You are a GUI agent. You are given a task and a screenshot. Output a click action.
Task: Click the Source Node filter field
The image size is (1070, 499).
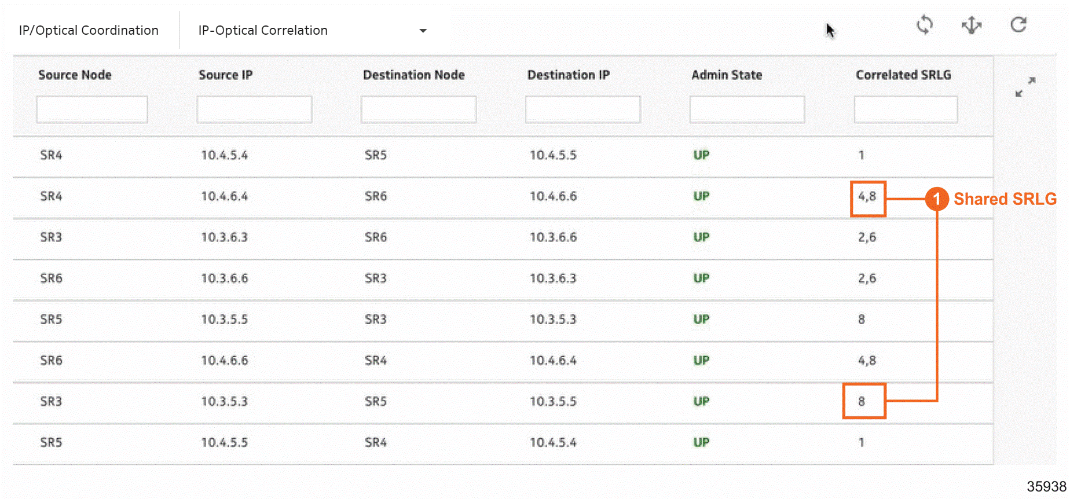92,109
